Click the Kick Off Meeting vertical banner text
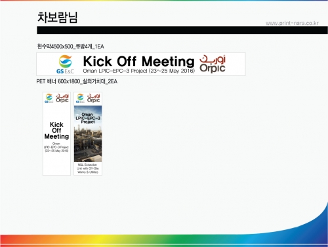328x247 pixels. [x=56, y=130]
